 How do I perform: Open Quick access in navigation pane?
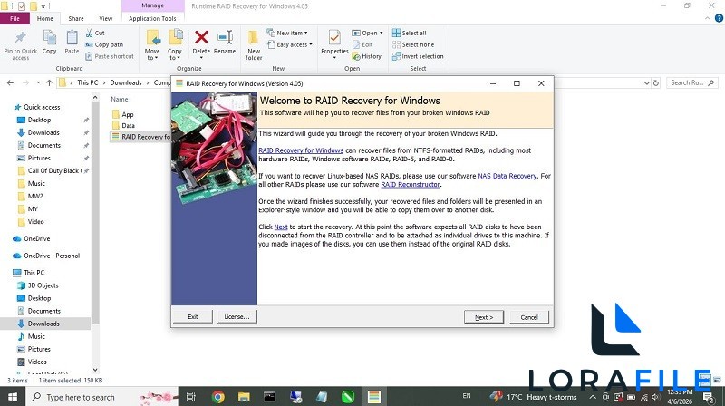(42, 107)
